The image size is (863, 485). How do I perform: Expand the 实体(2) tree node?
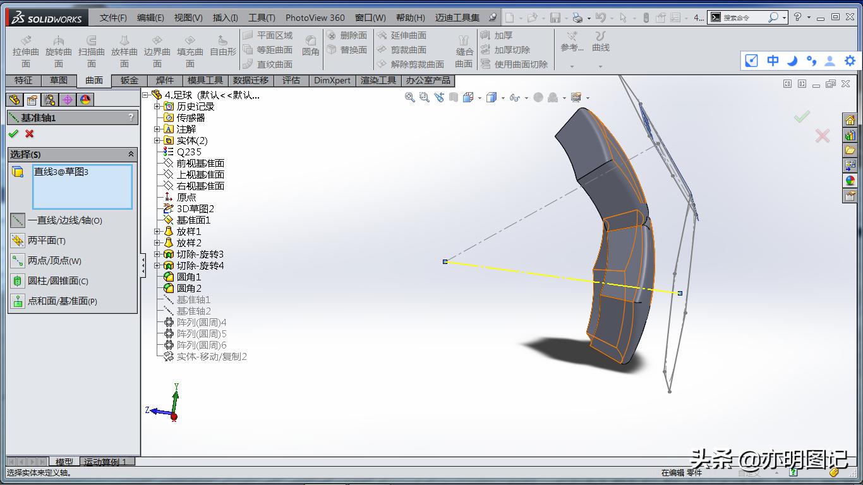(x=157, y=140)
